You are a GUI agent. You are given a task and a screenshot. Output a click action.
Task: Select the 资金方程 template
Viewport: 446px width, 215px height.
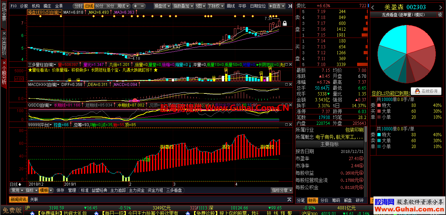click(x=155, y=190)
